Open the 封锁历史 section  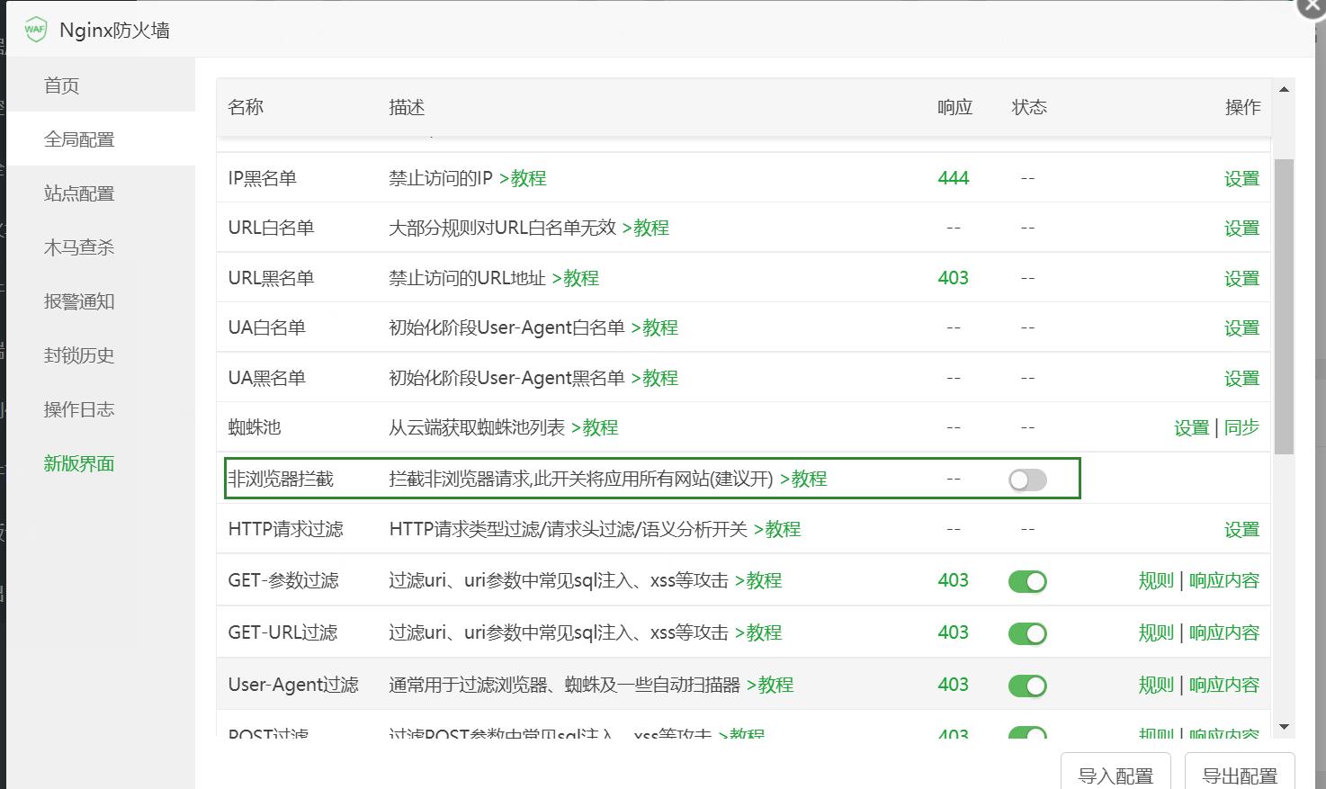(77, 355)
